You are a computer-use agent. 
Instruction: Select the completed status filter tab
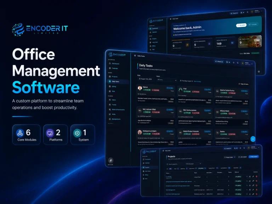point(226,168)
